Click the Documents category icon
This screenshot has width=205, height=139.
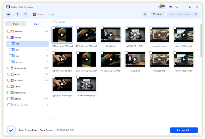pyautogui.click(x=12, y=68)
